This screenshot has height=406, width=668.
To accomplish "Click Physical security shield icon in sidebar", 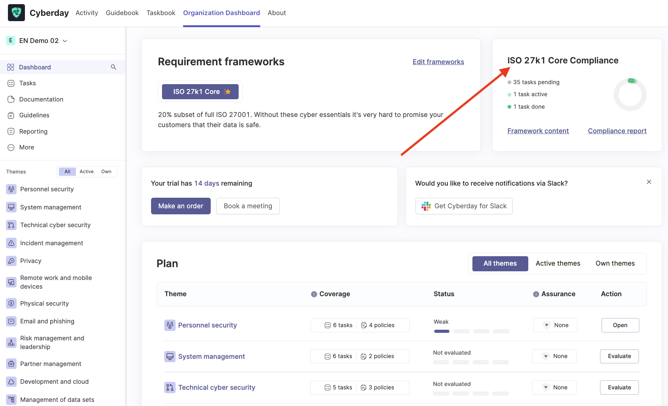I will click(11, 303).
